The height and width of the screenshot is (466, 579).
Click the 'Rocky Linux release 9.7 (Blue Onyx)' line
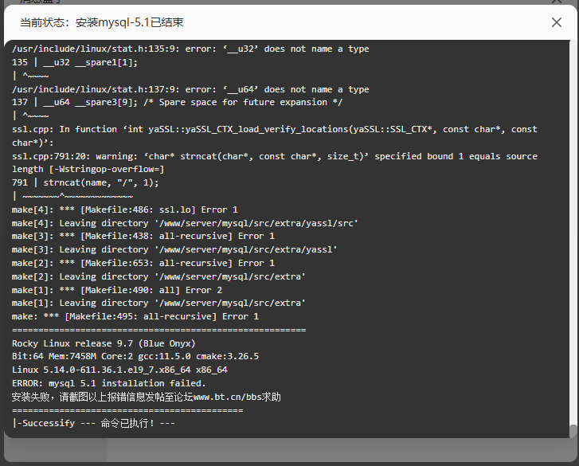coord(104,343)
